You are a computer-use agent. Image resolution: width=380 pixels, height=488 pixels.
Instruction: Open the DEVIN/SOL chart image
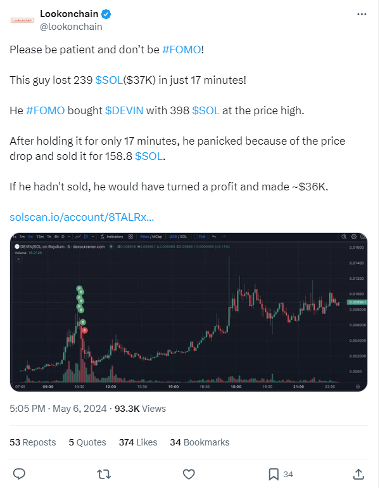tap(189, 312)
